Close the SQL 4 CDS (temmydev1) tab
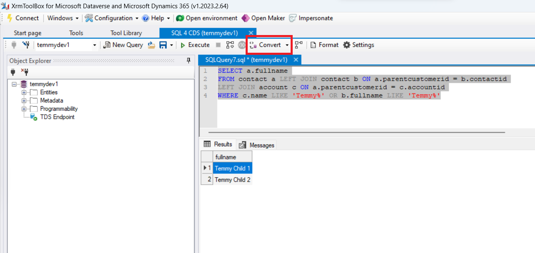 point(251,33)
